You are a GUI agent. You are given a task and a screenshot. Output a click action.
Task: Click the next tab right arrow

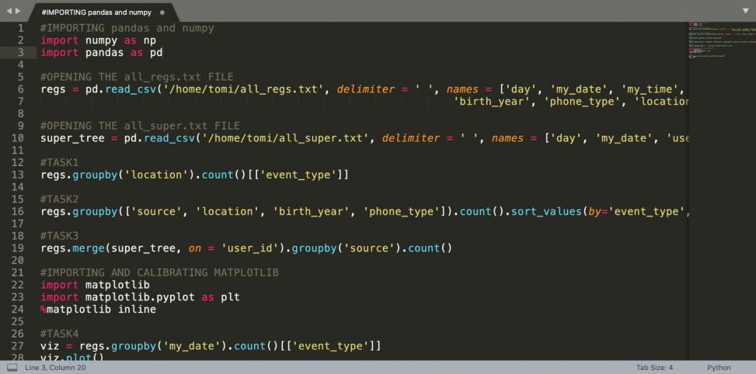[17, 10]
